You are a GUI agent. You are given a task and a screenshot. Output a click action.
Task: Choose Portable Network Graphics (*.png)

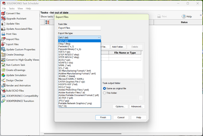tap(80, 103)
